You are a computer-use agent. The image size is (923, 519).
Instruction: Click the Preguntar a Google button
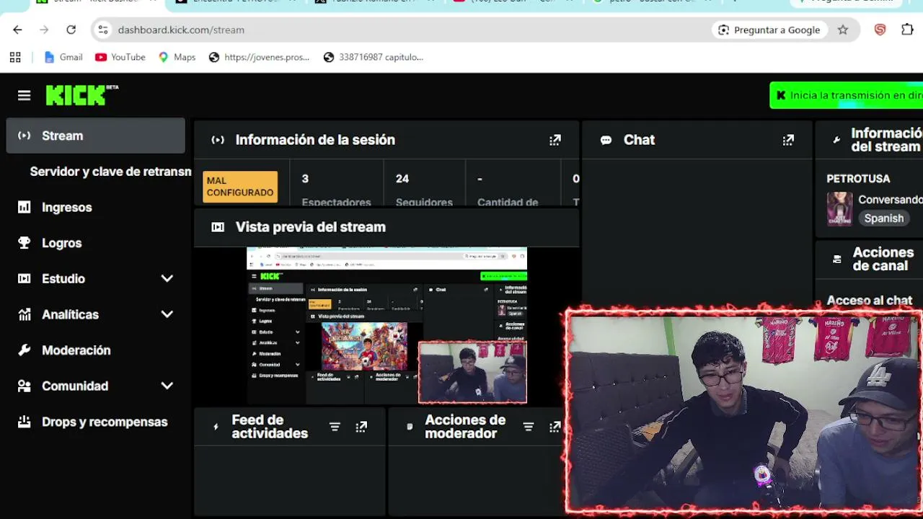pyautogui.click(x=769, y=30)
